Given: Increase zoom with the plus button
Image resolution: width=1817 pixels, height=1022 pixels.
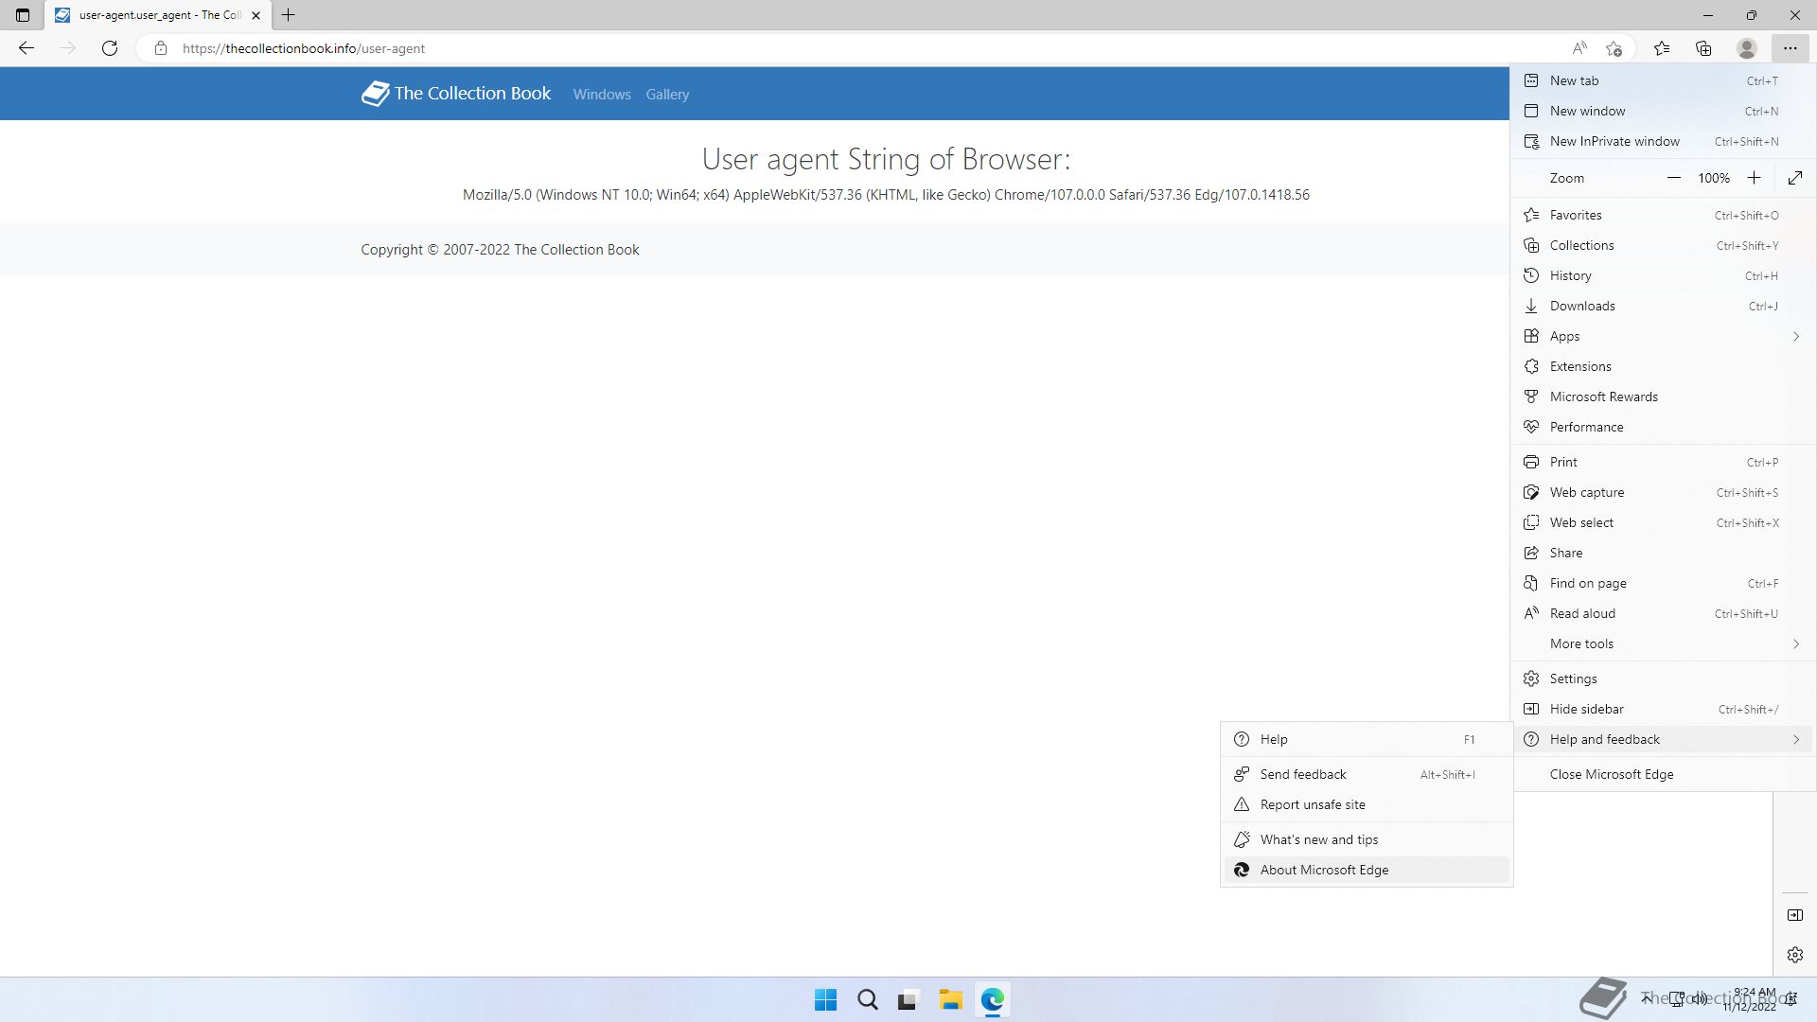Looking at the screenshot, I should (1754, 178).
